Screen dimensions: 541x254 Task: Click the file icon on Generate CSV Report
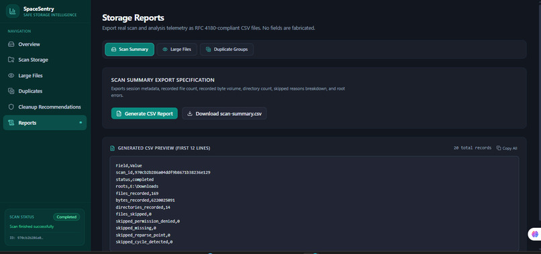(x=119, y=113)
